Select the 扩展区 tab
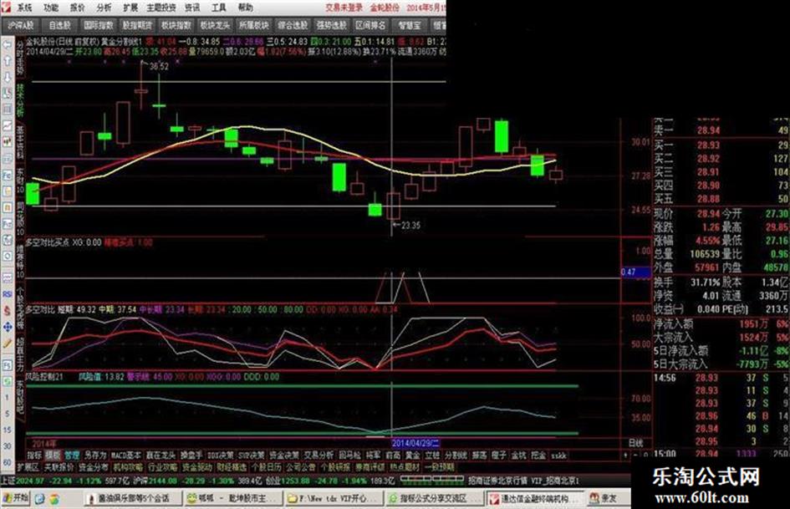The width and height of the screenshot is (790, 509). (28, 467)
